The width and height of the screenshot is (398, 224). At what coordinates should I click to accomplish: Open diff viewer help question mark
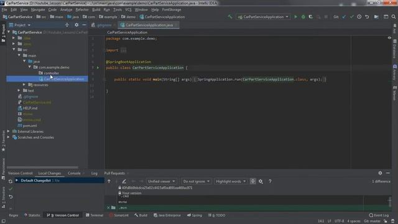click(x=270, y=181)
